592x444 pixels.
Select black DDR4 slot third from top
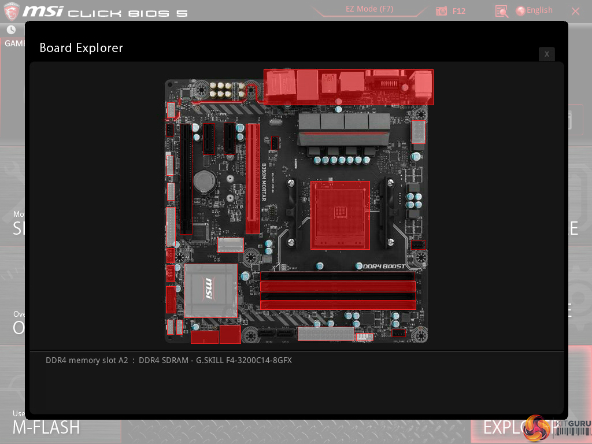(338, 296)
